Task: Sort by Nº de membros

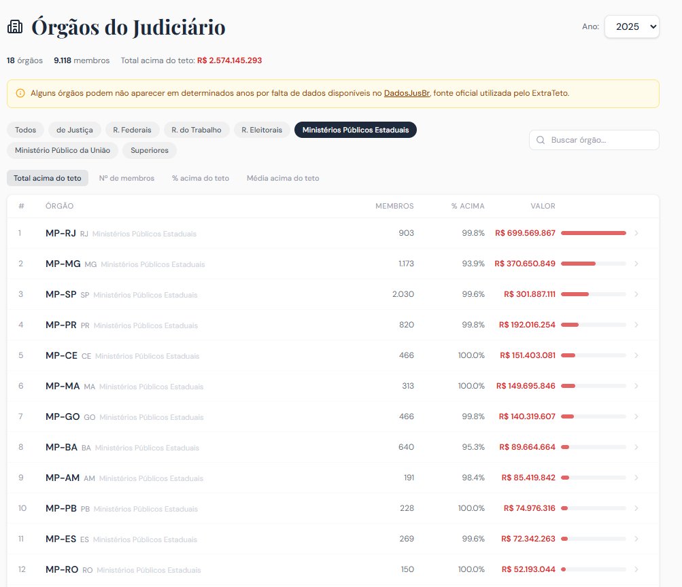Action: [x=126, y=178]
